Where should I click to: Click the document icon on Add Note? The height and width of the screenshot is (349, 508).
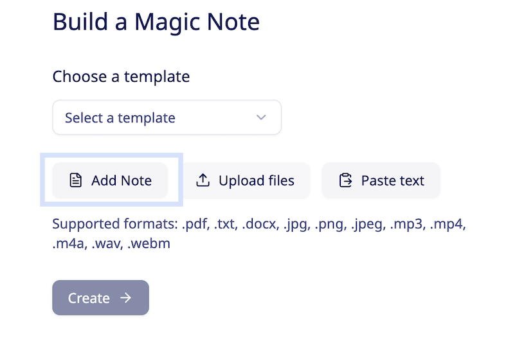tap(76, 180)
